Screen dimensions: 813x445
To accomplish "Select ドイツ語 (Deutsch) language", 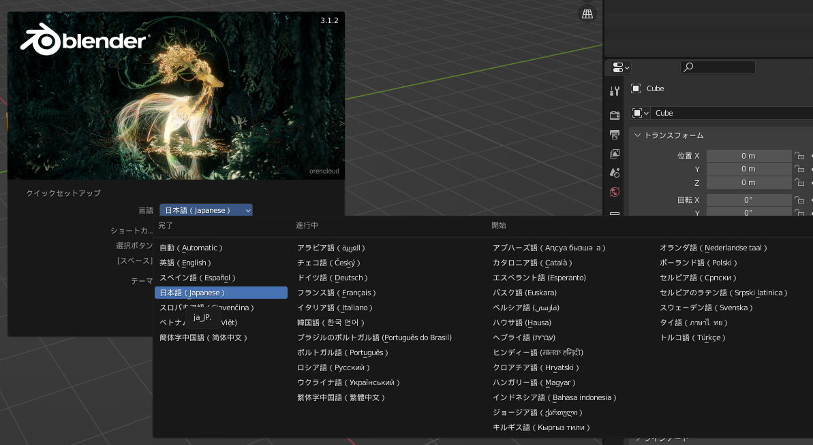I will pos(333,278).
